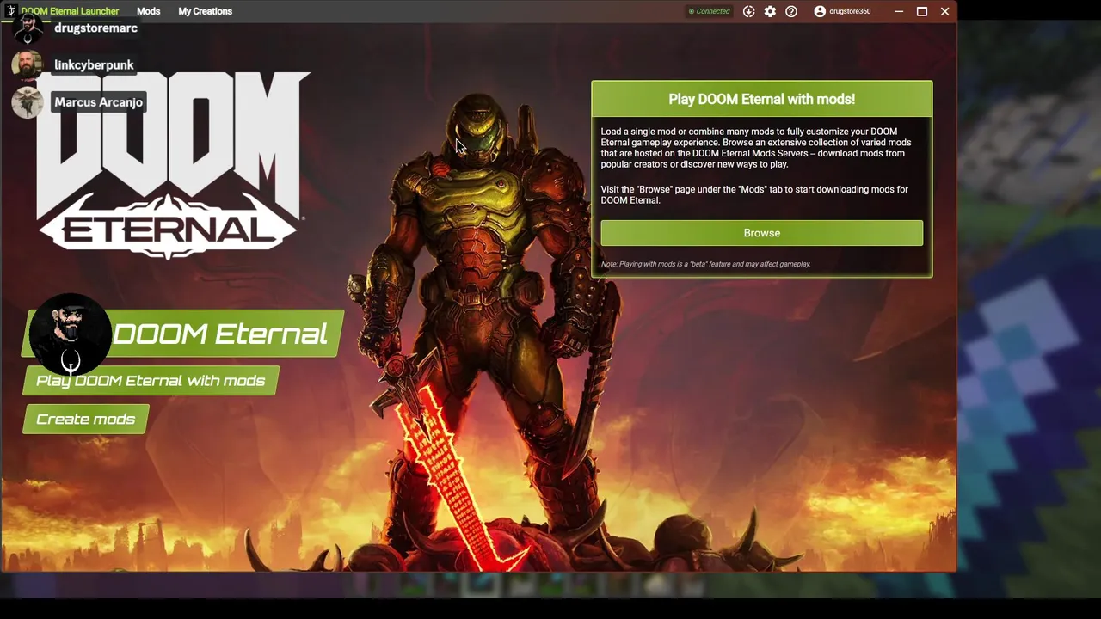1101x619 pixels.
Task: Close the launcher window
Action: pos(944,11)
